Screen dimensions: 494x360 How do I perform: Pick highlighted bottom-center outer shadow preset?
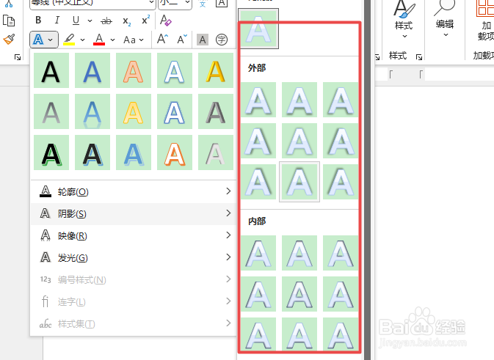click(x=299, y=182)
